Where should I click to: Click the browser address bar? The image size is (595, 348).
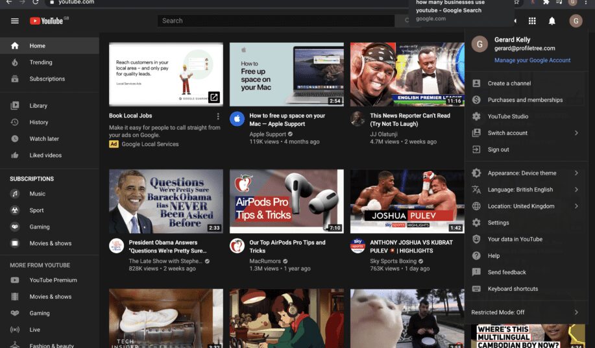(228, 3)
